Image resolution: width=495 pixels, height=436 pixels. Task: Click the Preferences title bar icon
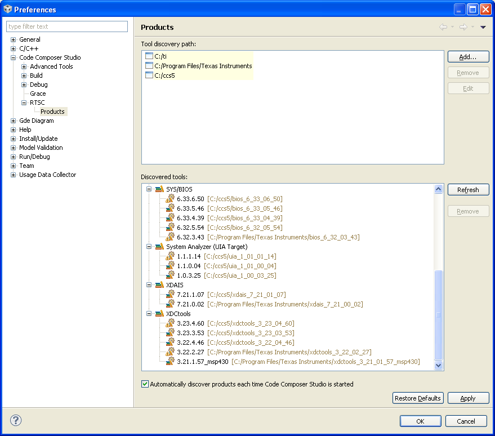(x=7, y=9)
